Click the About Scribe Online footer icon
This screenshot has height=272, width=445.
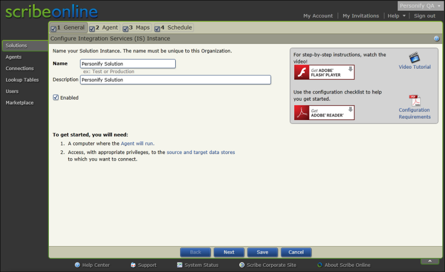(x=320, y=265)
